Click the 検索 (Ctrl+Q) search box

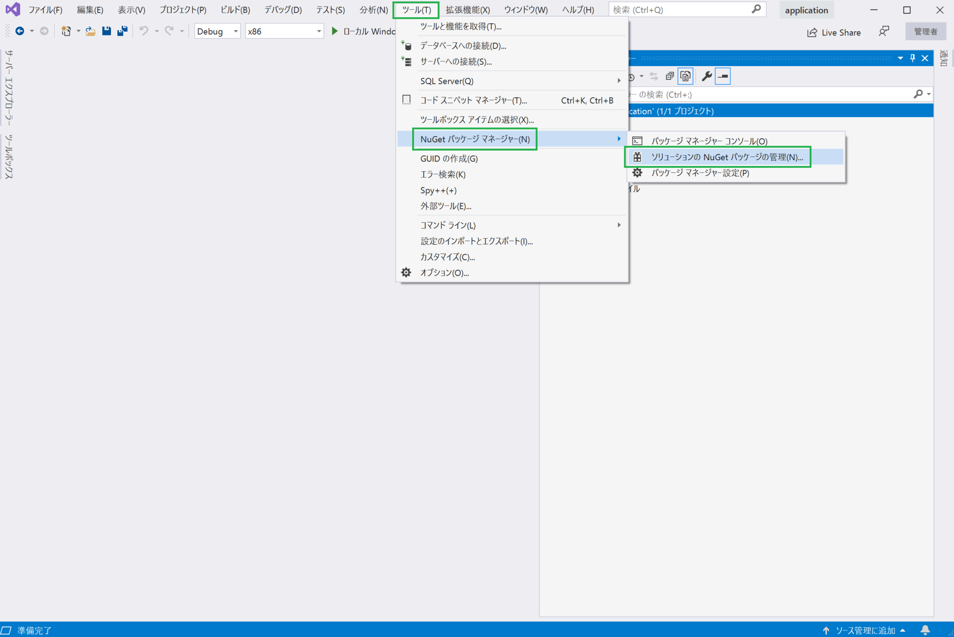pyautogui.click(x=685, y=9)
